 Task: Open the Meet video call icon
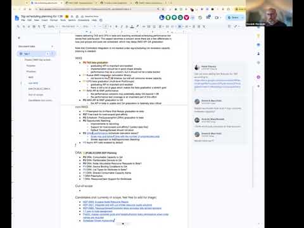[217, 18]
